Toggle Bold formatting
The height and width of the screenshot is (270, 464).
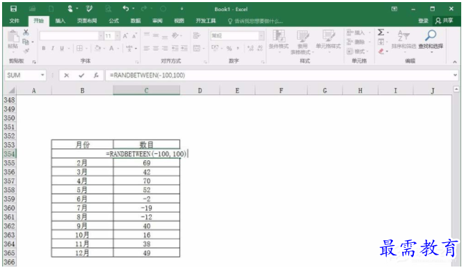tap(44, 48)
